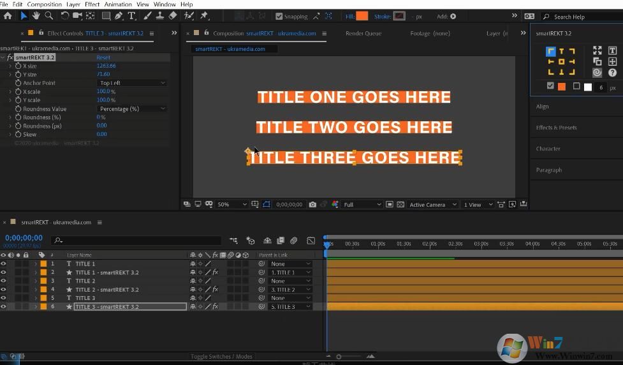Select the Type tool
Screen dimensions: 623x365
click(131, 16)
